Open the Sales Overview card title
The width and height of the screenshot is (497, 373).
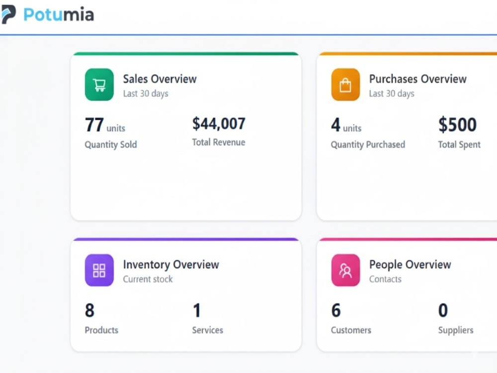[x=160, y=79]
